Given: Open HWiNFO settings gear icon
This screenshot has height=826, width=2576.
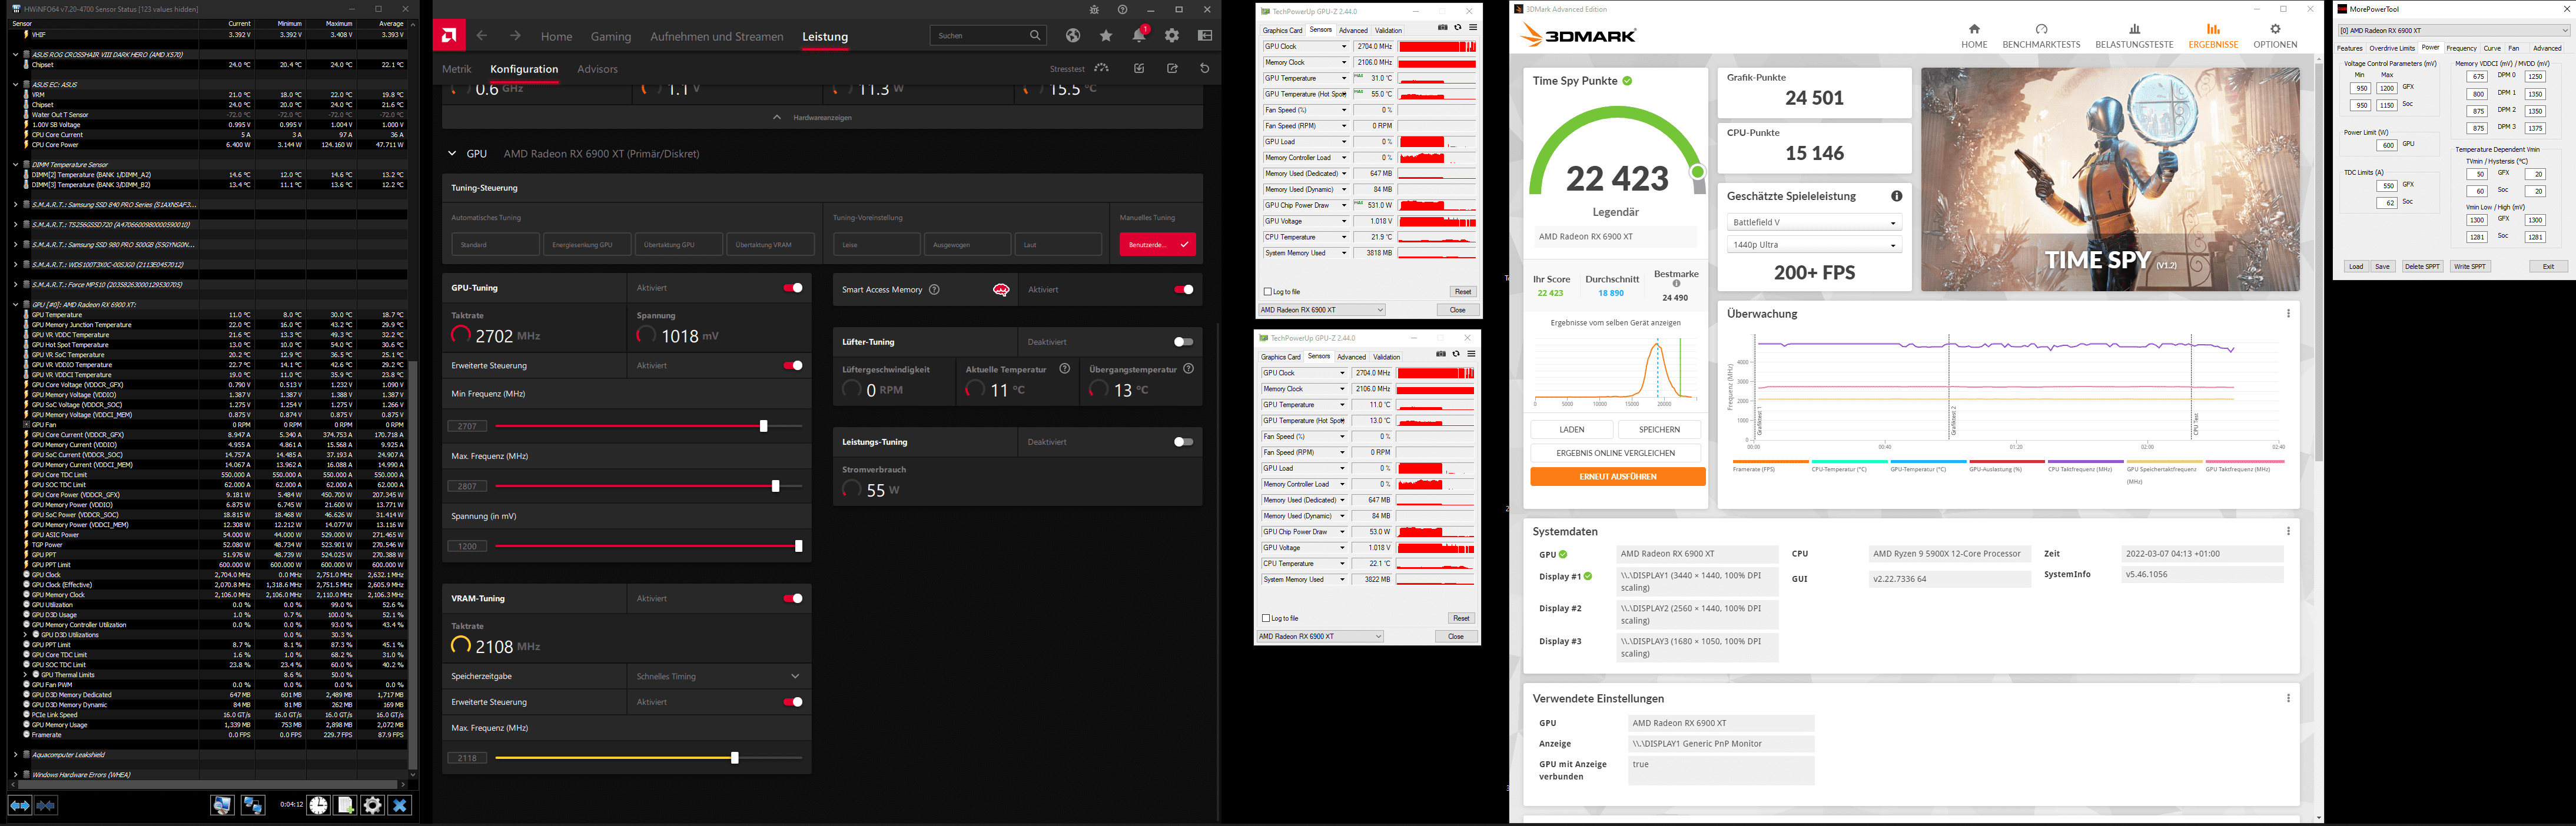Looking at the screenshot, I should point(372,805).
